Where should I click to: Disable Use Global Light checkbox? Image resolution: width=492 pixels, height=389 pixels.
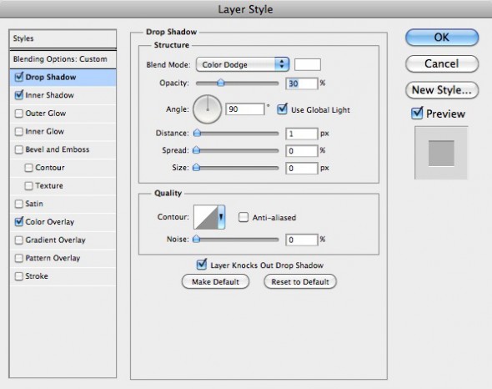282,109
